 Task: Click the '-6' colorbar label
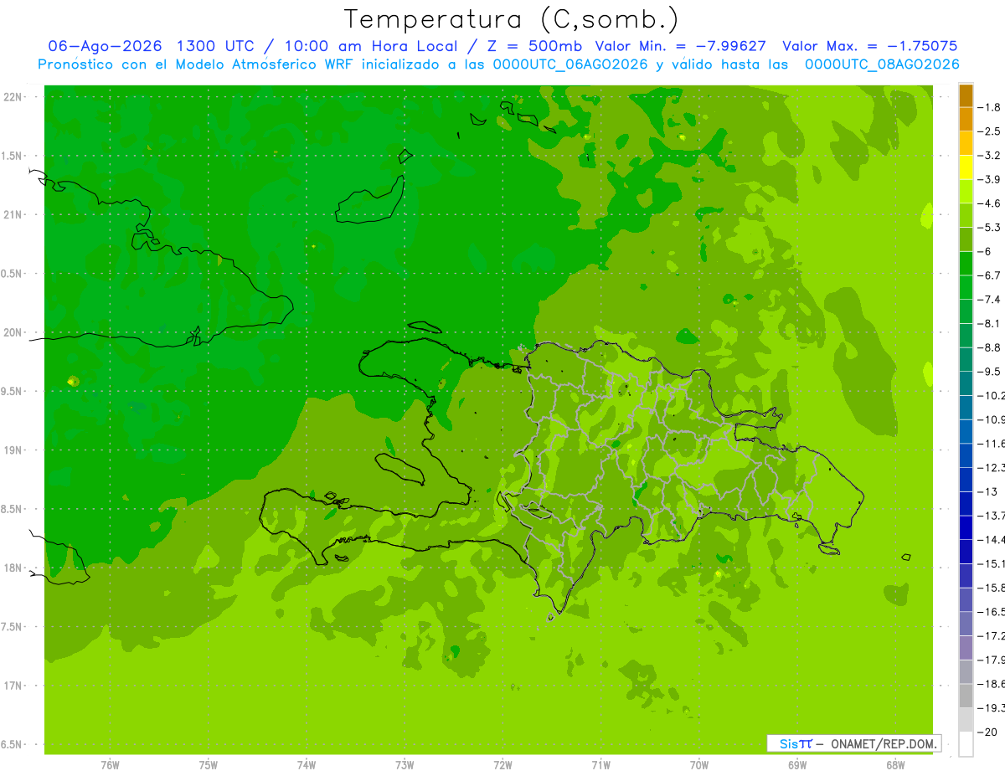(986, 251)
